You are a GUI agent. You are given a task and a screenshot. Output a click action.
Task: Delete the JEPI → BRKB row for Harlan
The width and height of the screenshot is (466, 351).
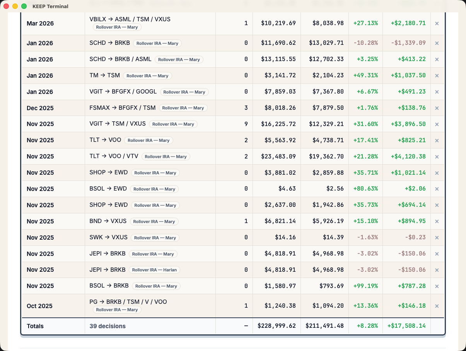437,270
